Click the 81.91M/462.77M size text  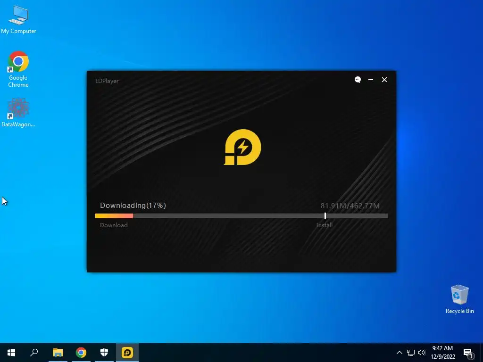350,206
